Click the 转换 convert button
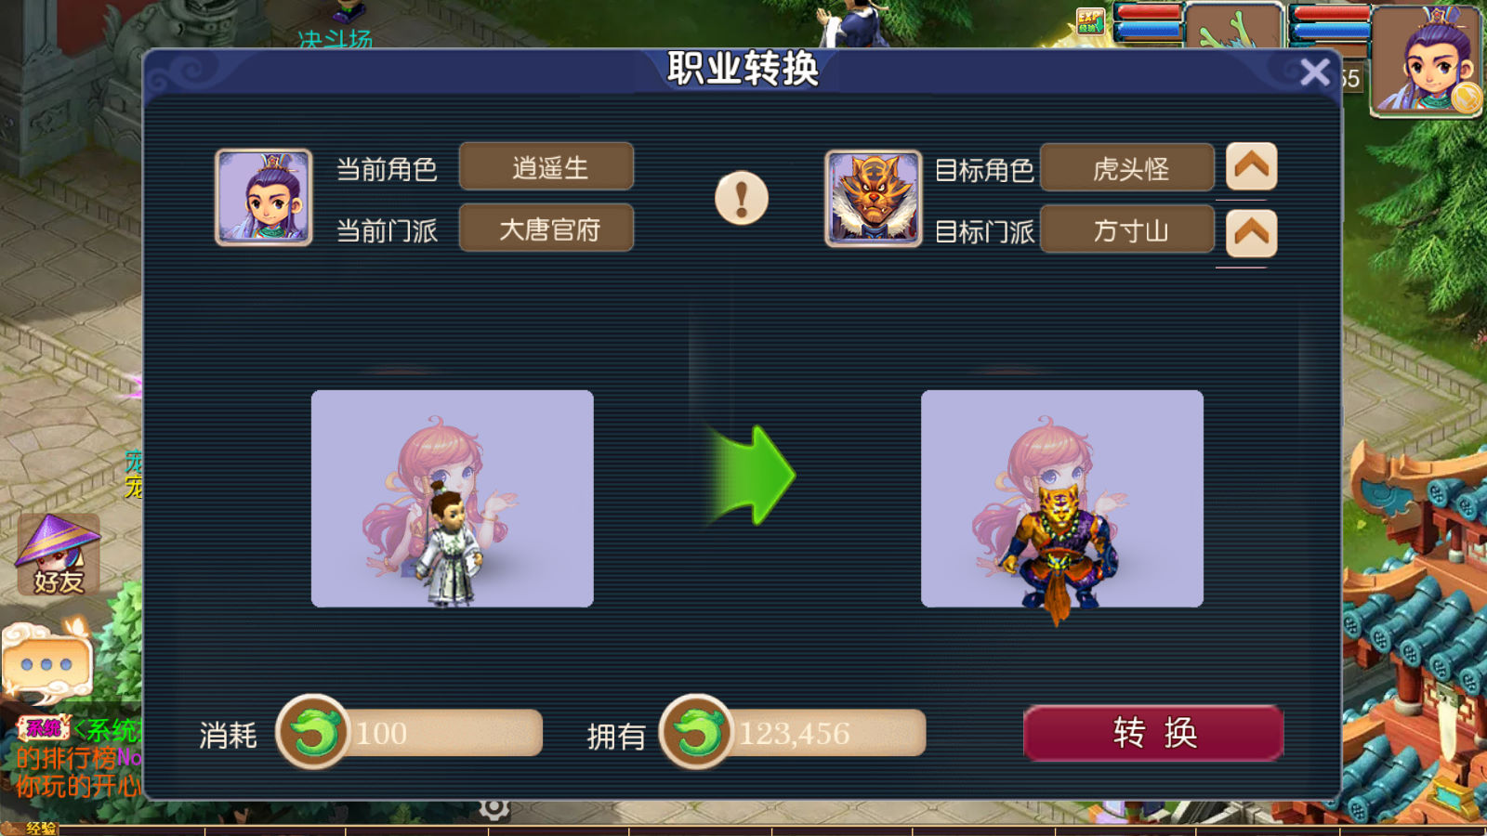 click(1153, 733)
